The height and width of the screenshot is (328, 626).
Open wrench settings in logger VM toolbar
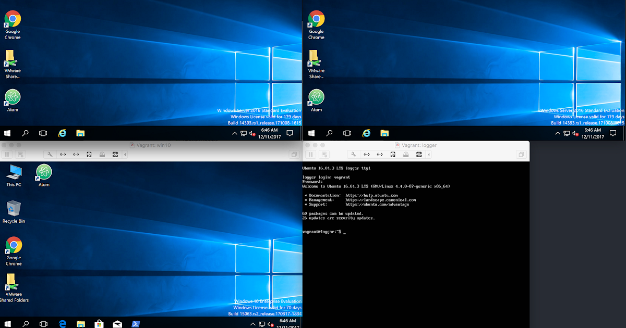coord(353,155)
